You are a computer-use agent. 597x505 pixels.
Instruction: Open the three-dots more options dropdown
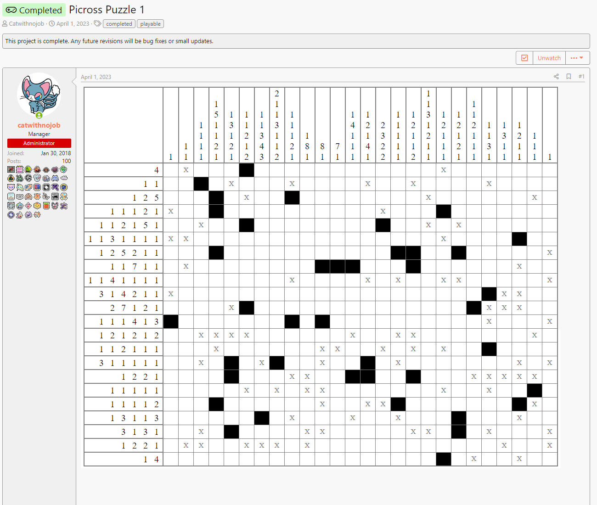point(577,58)
